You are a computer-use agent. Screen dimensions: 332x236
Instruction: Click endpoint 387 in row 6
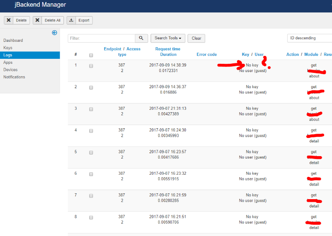122,173
